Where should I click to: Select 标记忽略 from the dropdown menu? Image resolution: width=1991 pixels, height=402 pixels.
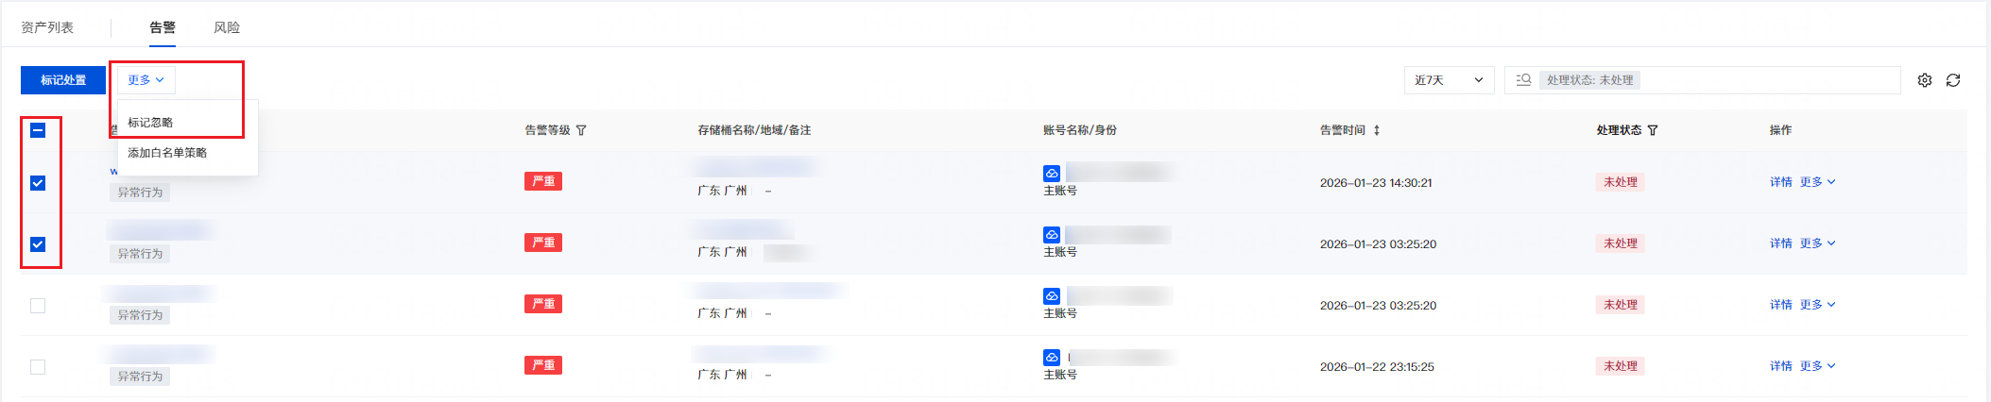click(150, 123)
